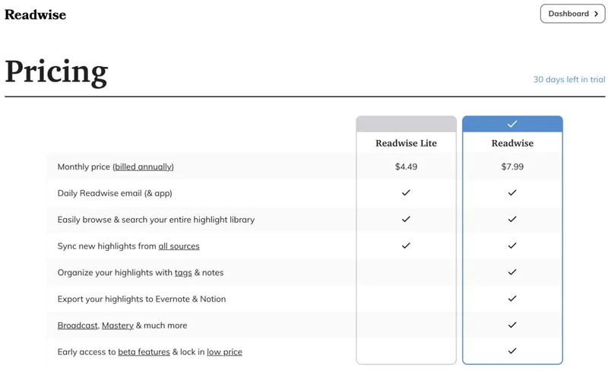Screen dimensions: 608x371
Task: Click the Monthly price row label
Action: (x=116, y=166)
